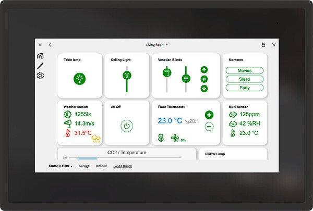Image resolution: width=313 pixels, height=211 pixels.
Task: Switch to the Garage tab
Action: tap(84, 166)
